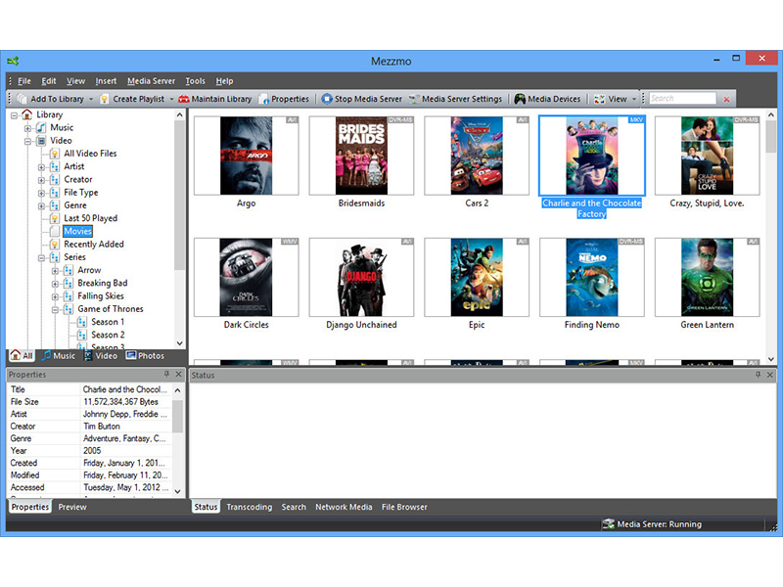This screenshot has width=783, height=587.
Task: Close the Status panel
Action: pyautogui.click(x=770, y=375)
